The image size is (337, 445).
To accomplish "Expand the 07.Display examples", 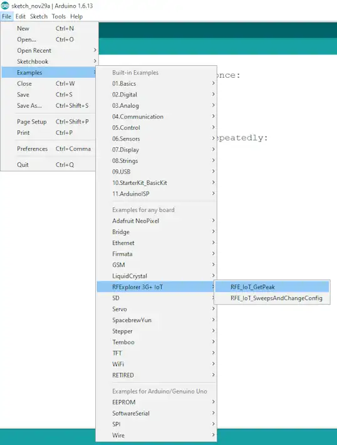I will 157,150.
